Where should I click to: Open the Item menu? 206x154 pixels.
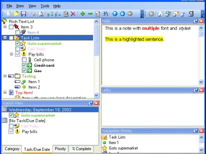[20, 6]
